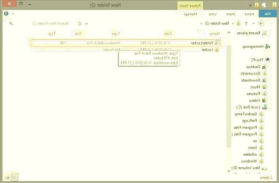Click the Picture Tools contextual tab
The image size is (279, 183).
(x=190, y=6)
